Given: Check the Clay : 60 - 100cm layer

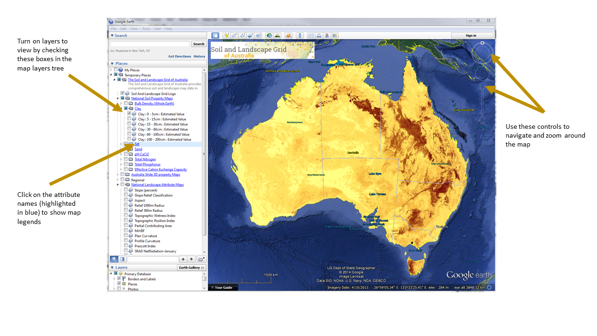Looking at the screenshot, I should 129,134.
